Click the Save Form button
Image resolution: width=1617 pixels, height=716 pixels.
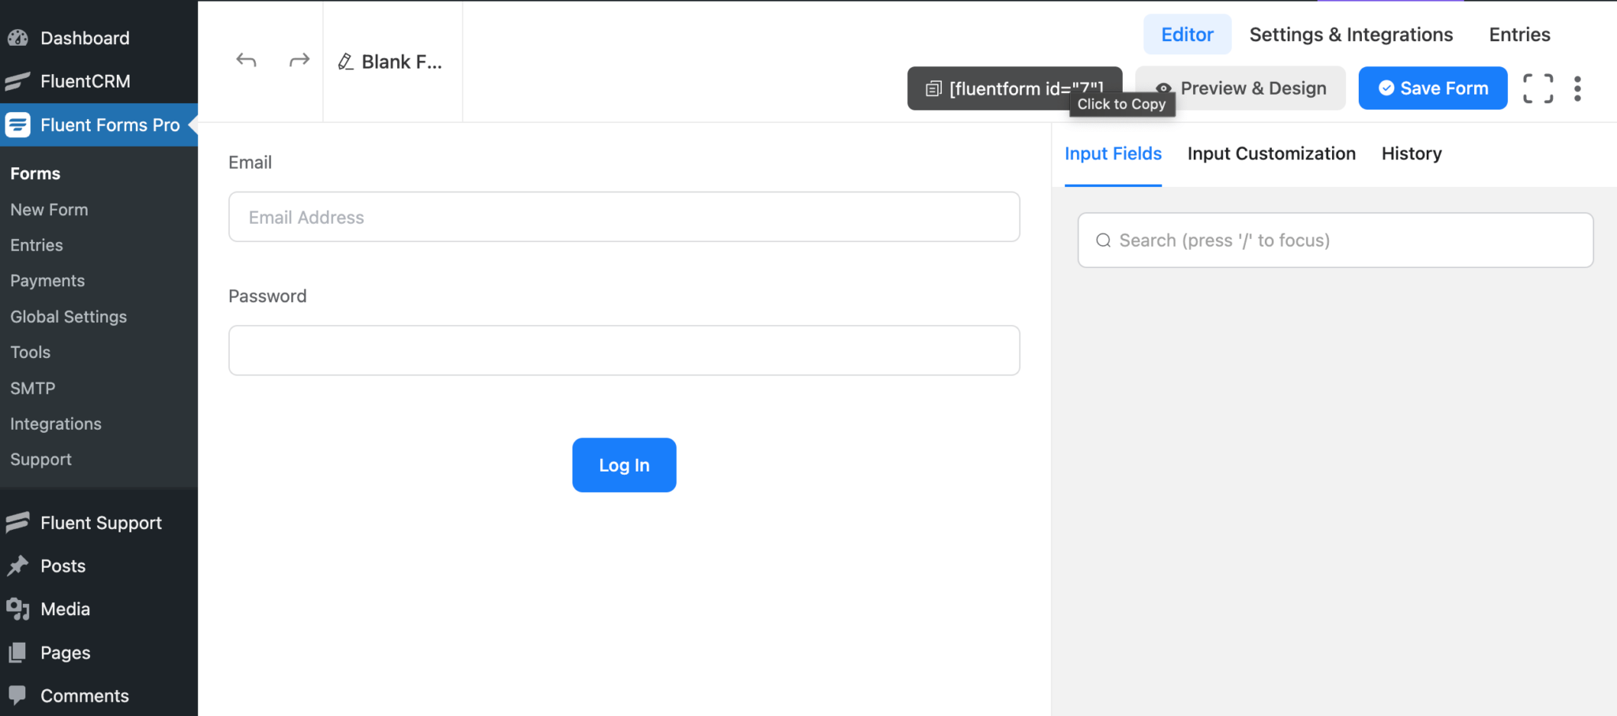[x=1432, y=88]
